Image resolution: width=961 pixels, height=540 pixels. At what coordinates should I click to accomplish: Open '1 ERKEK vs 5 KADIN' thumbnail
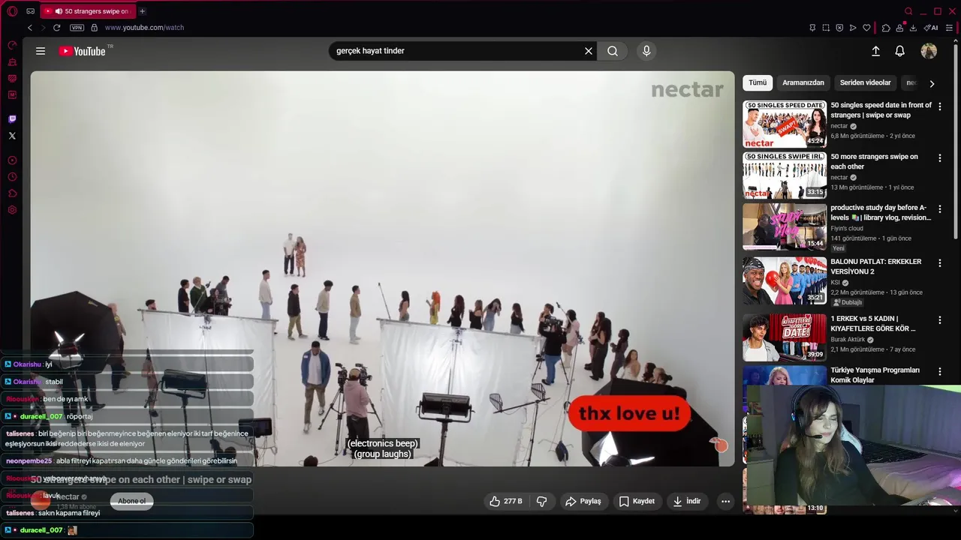[785, 337]
